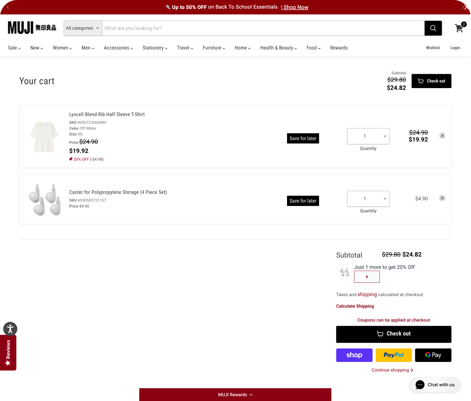Expand the Stationery menu
471x401 pixels.
click(155, 48)
